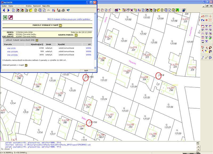Click building label č.p.205 on the map
This screenshot has height=154, width=213.
coord(127,71)
